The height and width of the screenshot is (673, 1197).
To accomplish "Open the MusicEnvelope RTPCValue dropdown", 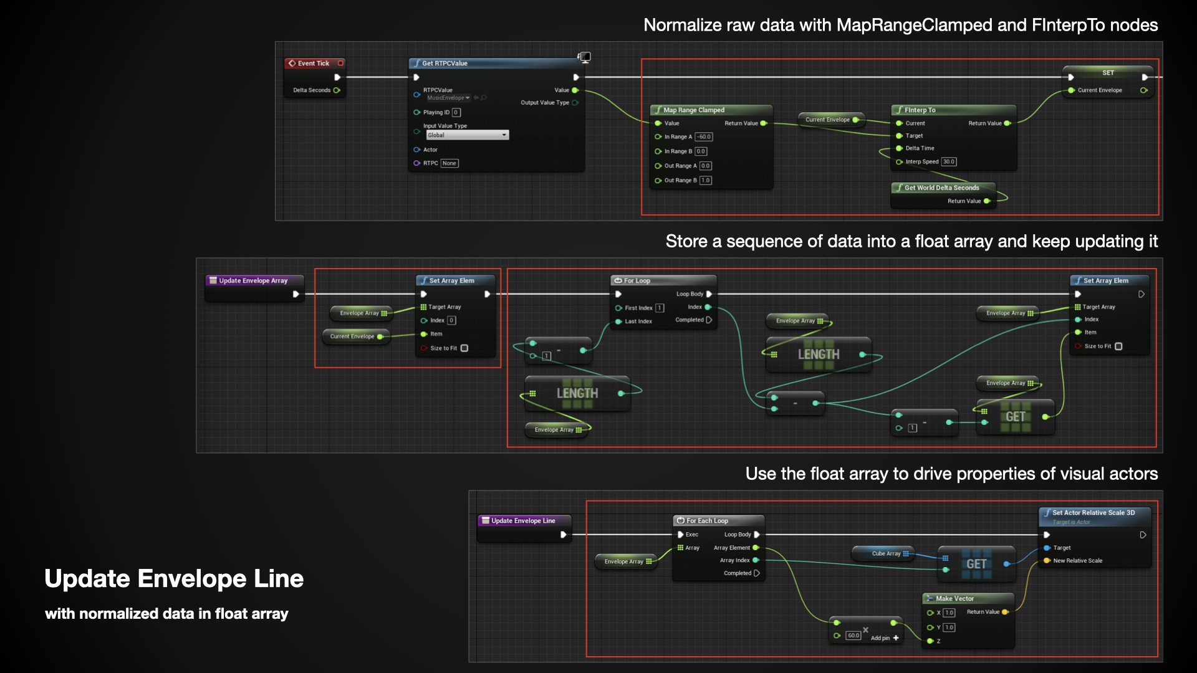I will point(448,98).
